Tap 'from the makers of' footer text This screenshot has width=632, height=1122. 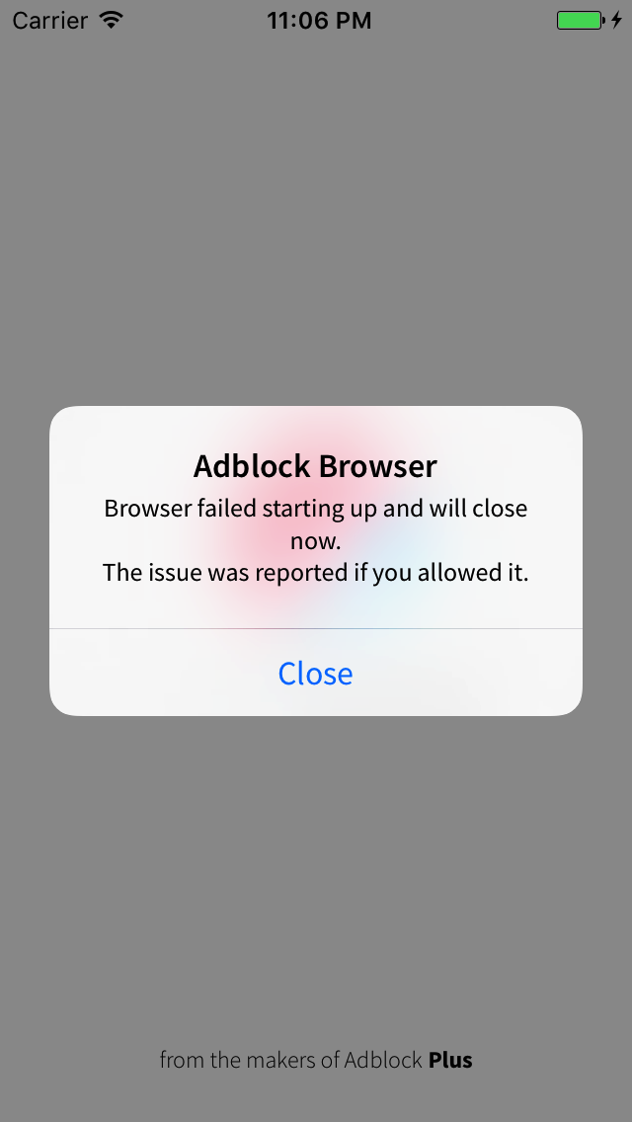[249, 1060]
